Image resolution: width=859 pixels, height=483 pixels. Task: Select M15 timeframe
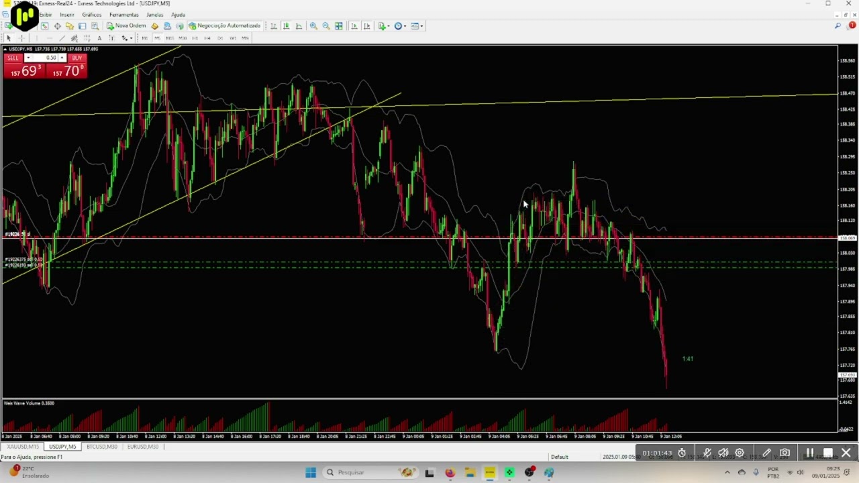coord(170,38)
